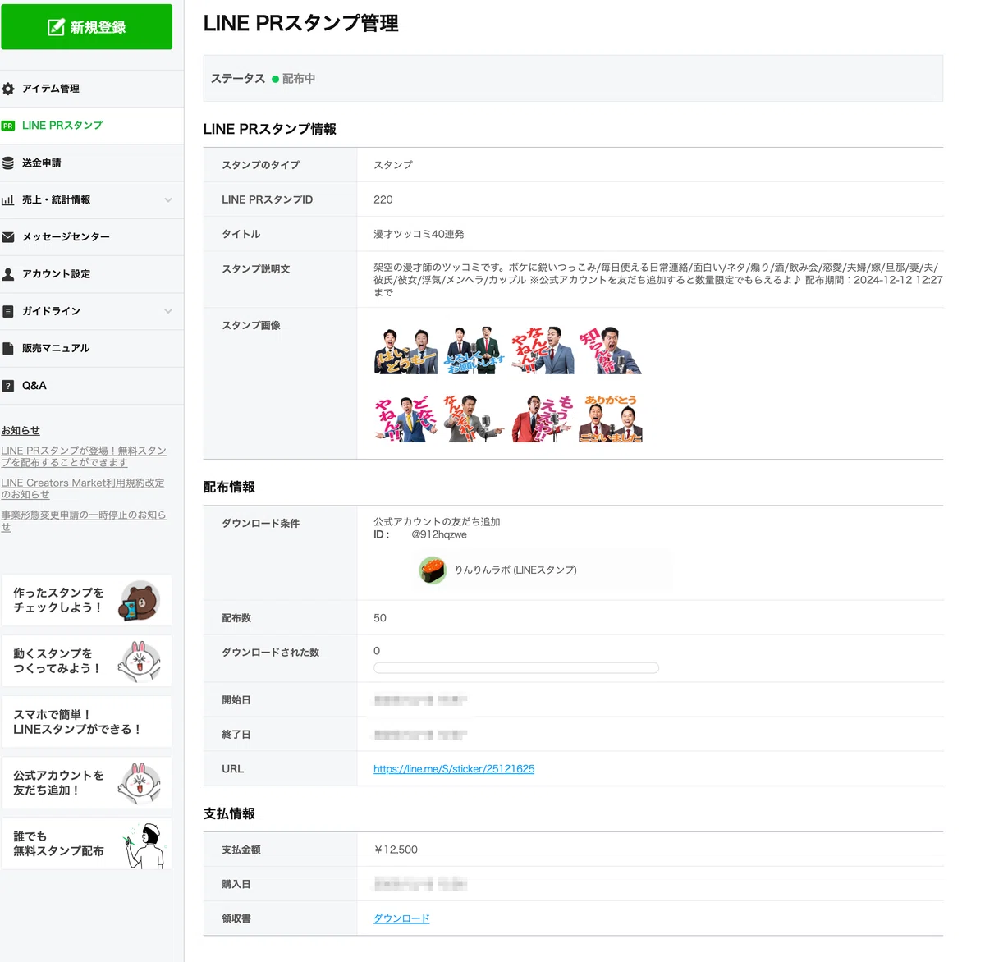This screenshot has height=962, width=985.
Task: Click the bar chart icon beside 売上・統計情報
Action: click(x=8, y=199)
